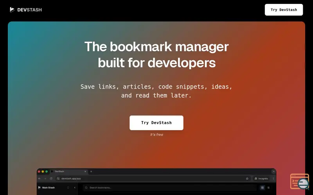Image resolution: width=313 pixels, height=195 pixels.
Task: Click the header Try DevStash button
Action: 284,10
